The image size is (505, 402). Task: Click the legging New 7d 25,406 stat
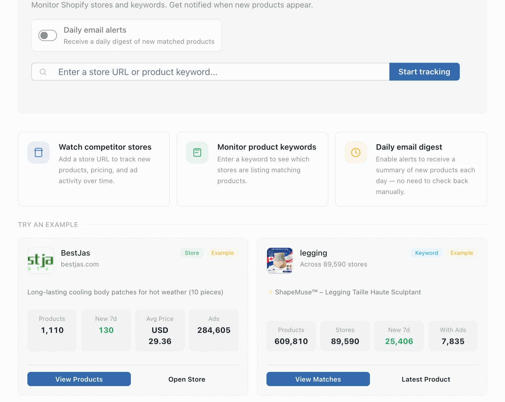[x=399, y=336]
